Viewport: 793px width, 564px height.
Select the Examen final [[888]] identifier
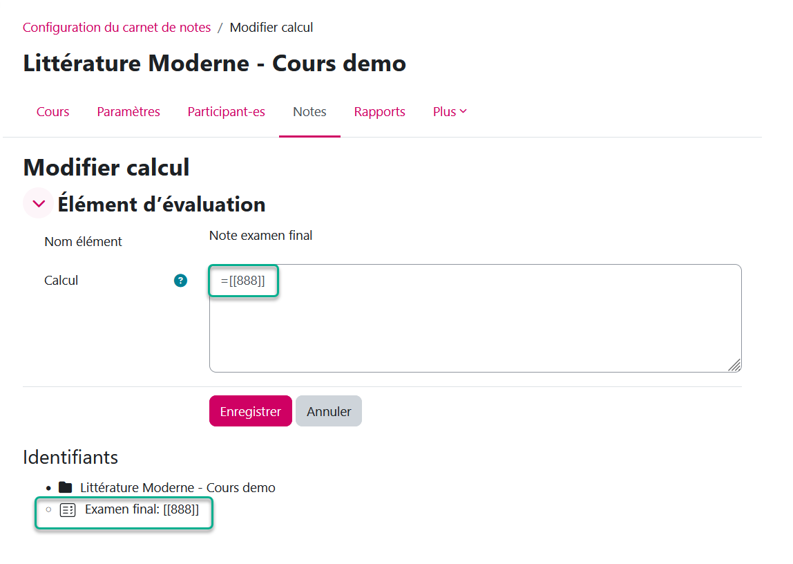click(142, 510)
